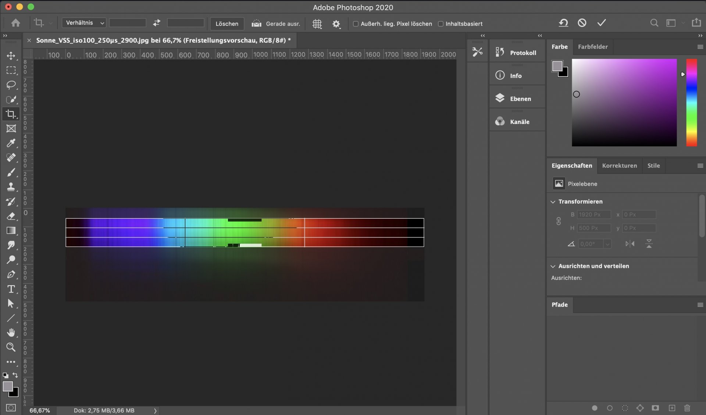Select the Rectangular Marquee tool
Screen dimensions: 706x415
pos(11,70)
